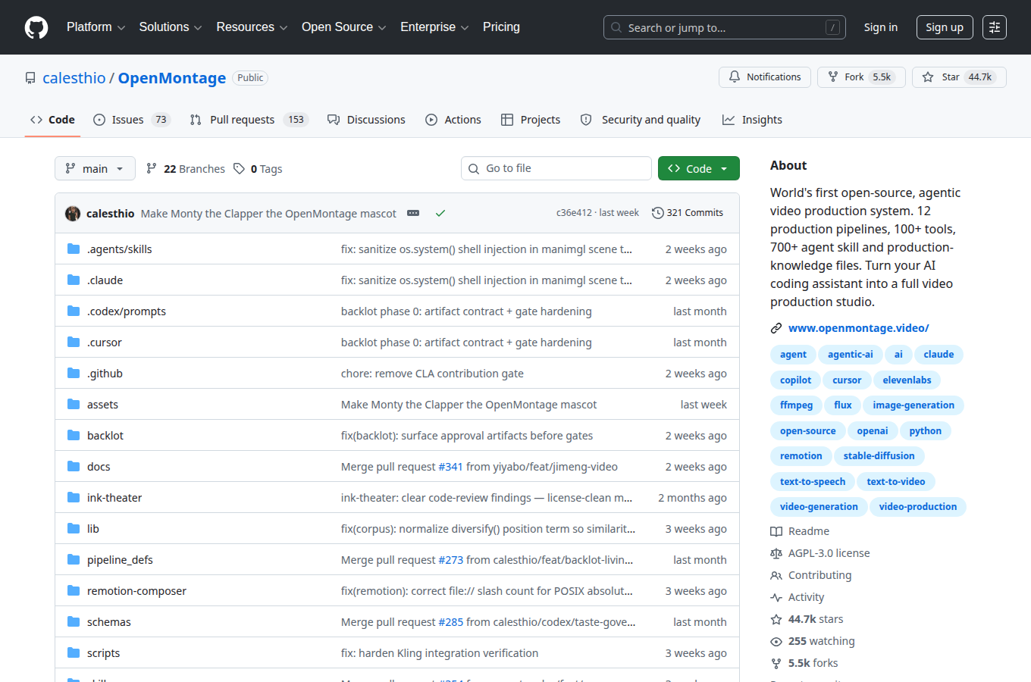Expand the Resources menu

point(252,27)
